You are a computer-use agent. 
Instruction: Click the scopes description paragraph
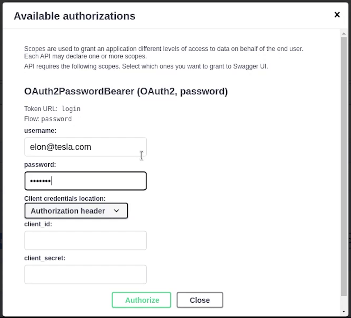[x=164, y=53]
